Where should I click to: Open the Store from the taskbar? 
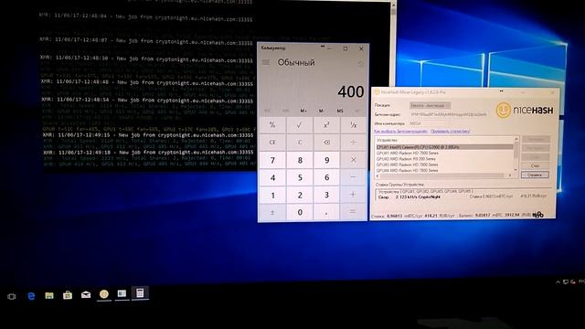click(x=68, y=295)
